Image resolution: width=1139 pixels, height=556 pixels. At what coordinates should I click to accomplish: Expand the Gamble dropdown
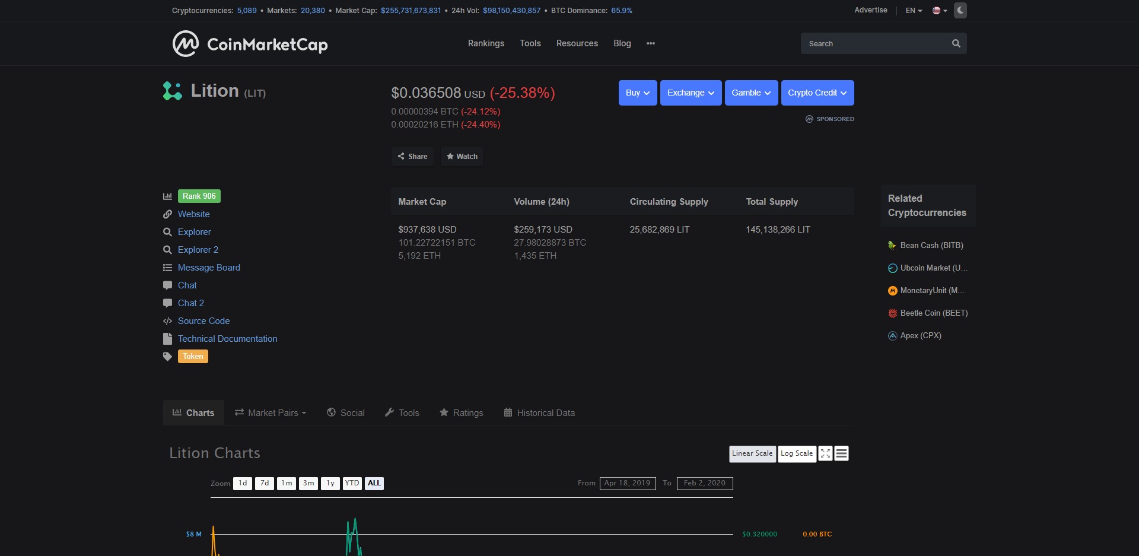point(751,93)
